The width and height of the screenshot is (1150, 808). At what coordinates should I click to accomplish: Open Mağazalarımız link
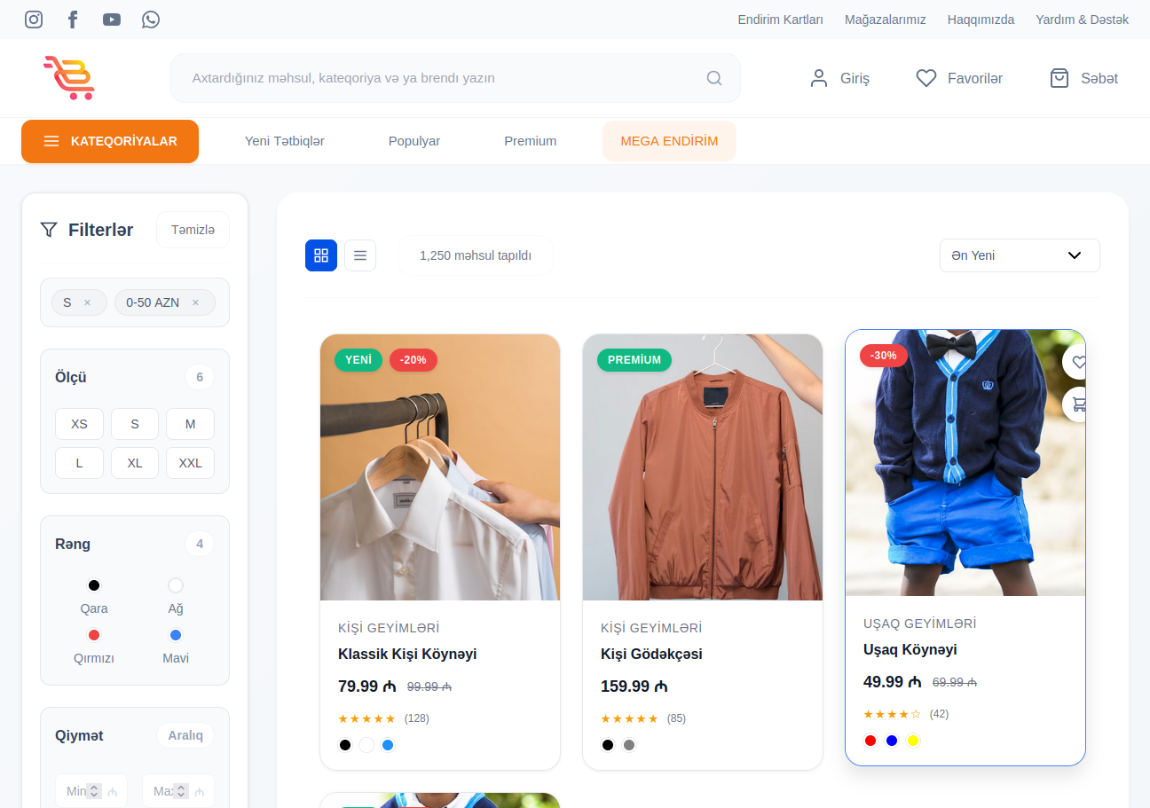(886, 20)
